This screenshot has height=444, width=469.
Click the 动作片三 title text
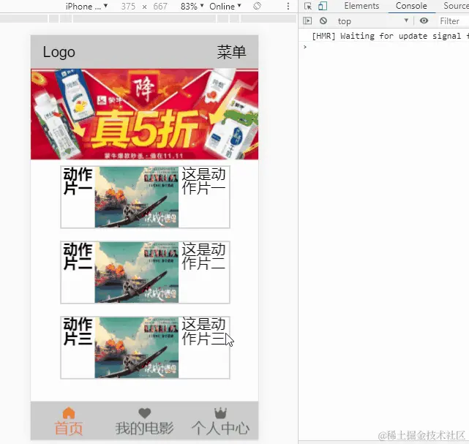[78, 331]
